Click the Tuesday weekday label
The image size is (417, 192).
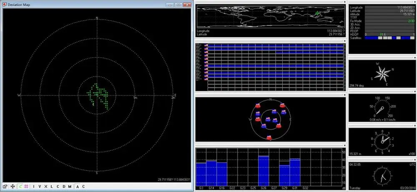click(x=355, y=188)
